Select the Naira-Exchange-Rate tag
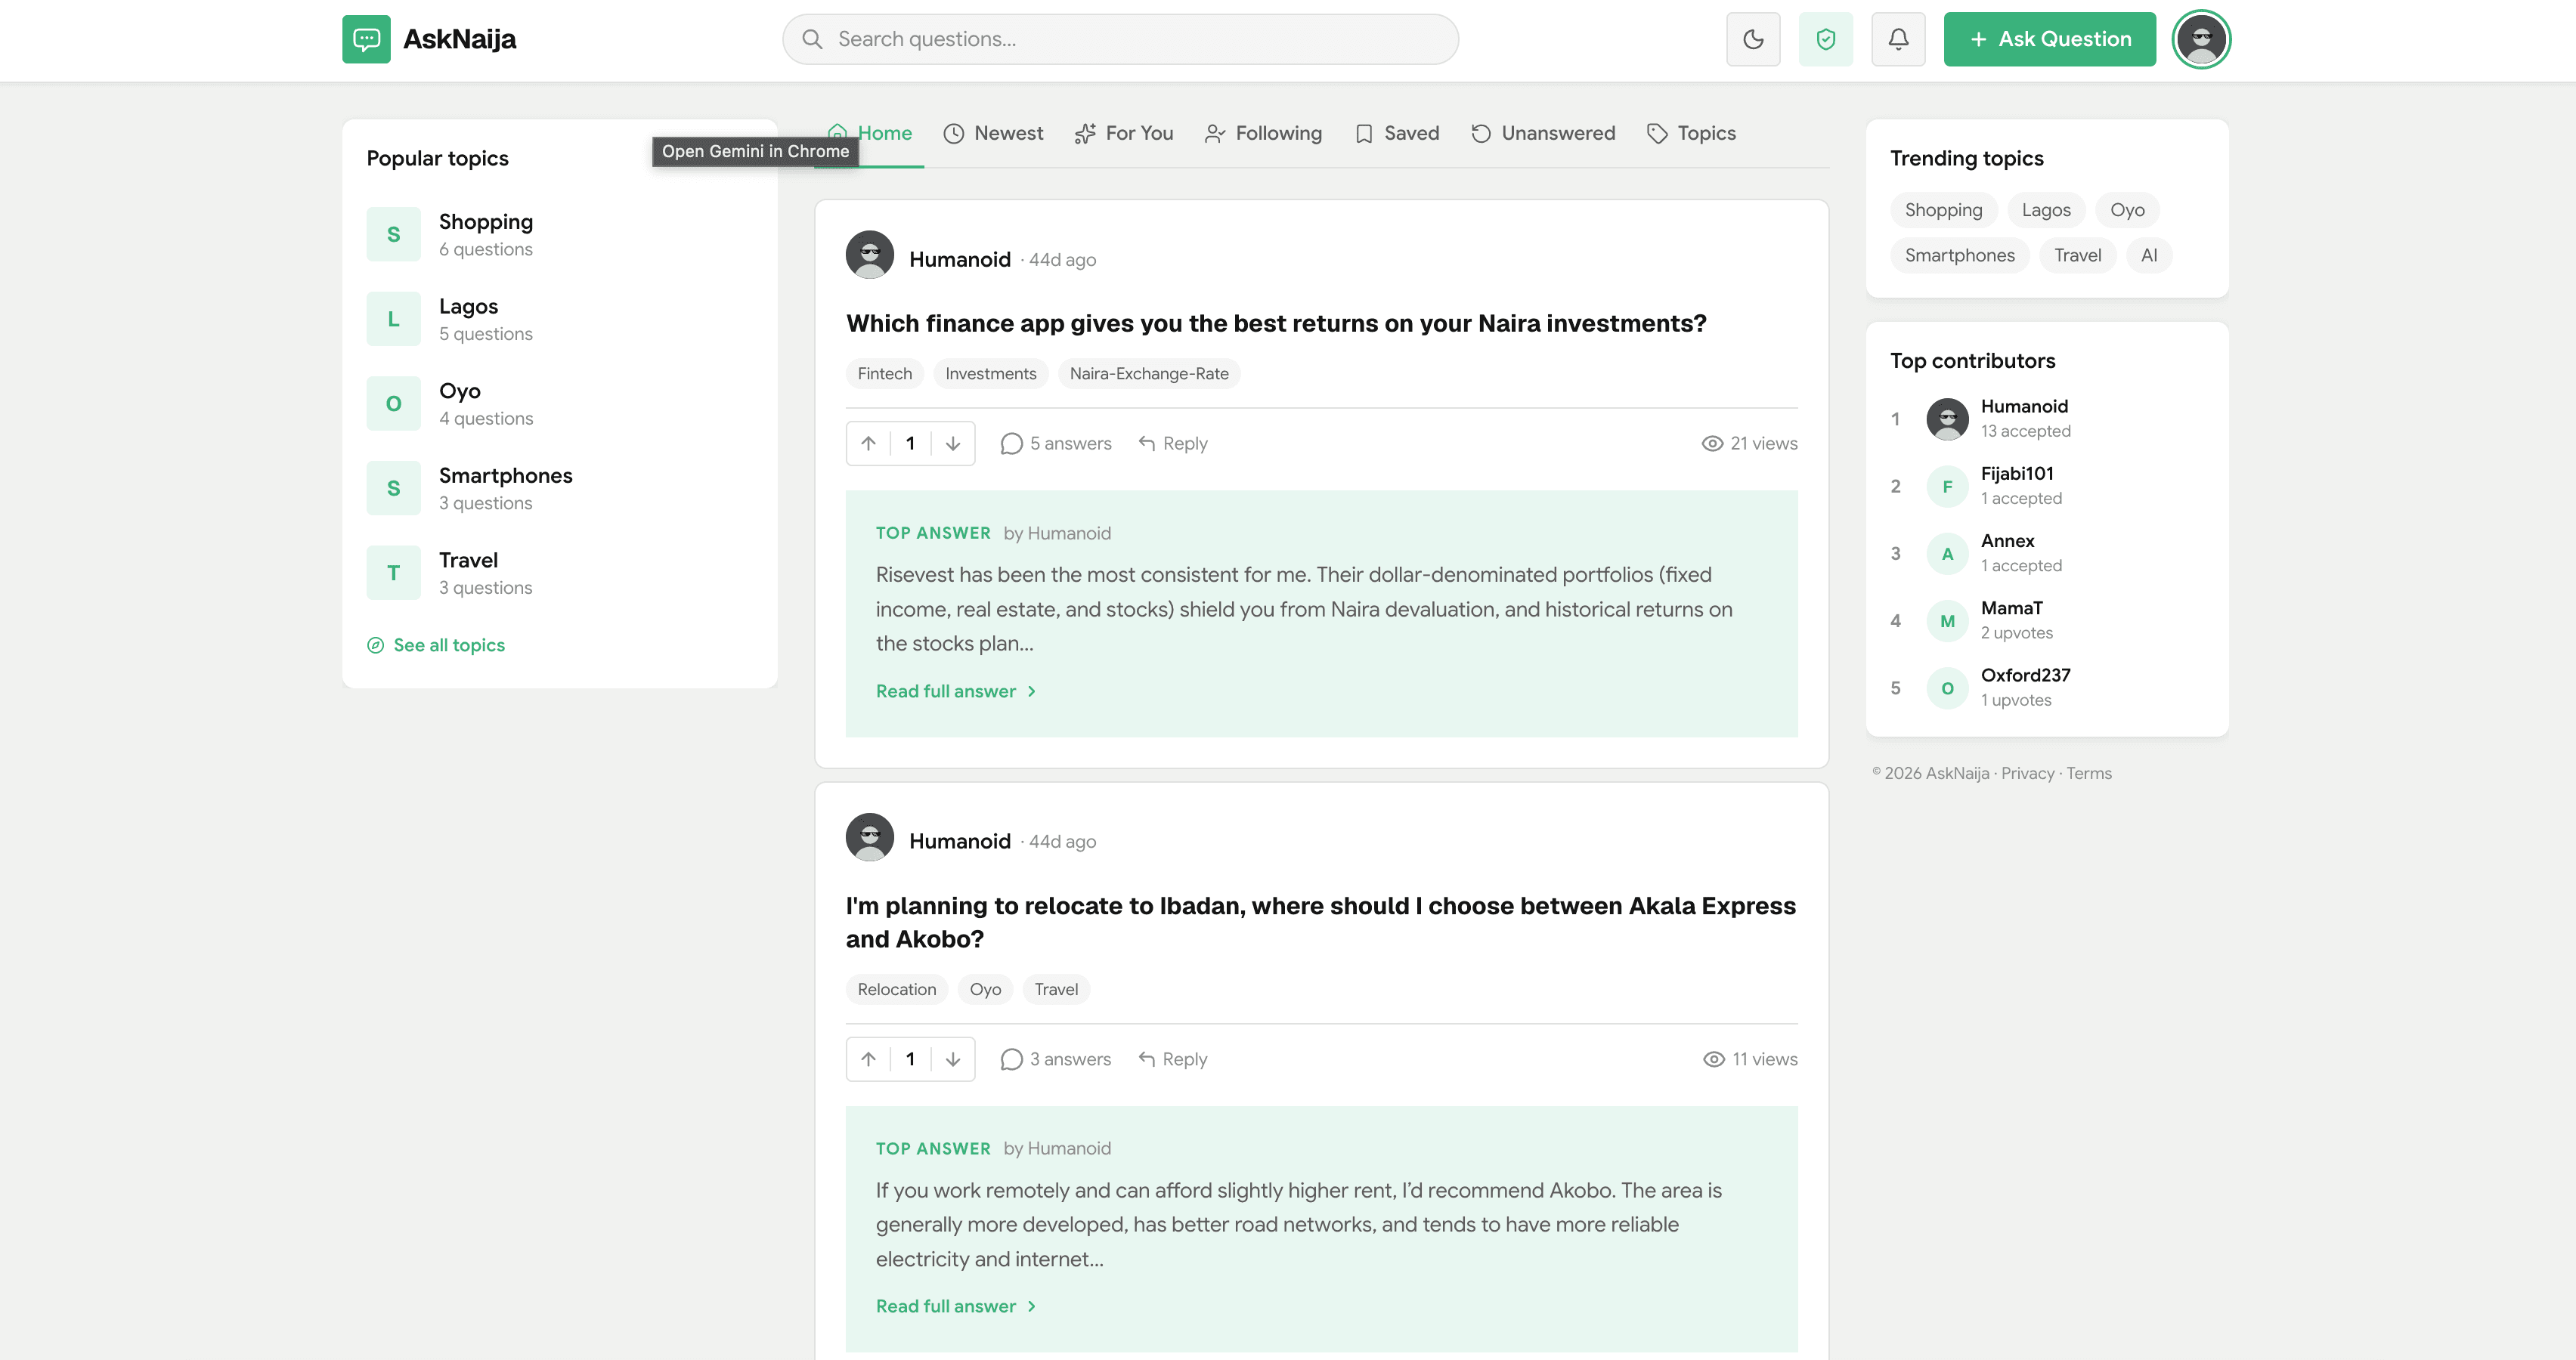 pos(1149,374)
